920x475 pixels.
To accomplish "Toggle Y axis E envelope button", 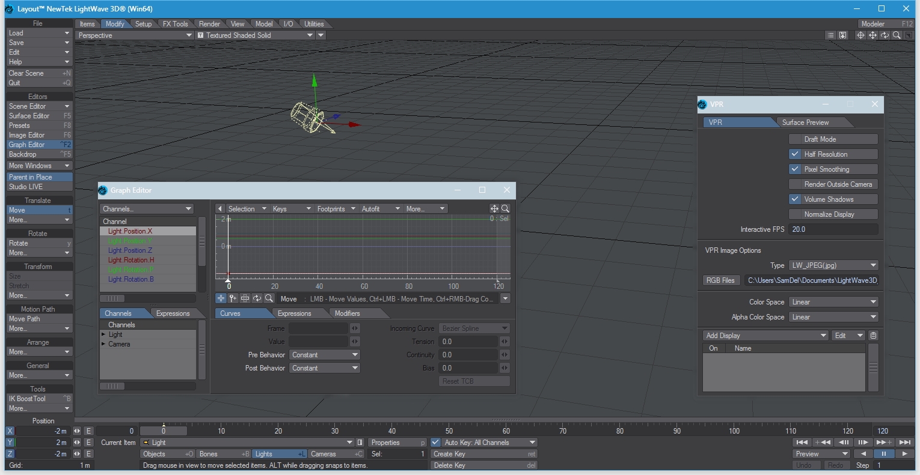I will click(x=88, y=443).
